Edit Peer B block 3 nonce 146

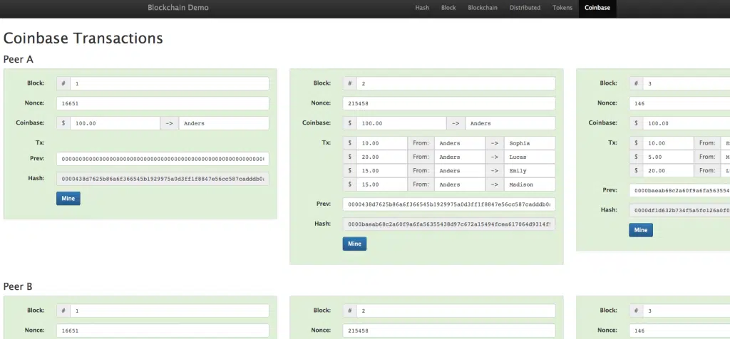tap(679, 330)
